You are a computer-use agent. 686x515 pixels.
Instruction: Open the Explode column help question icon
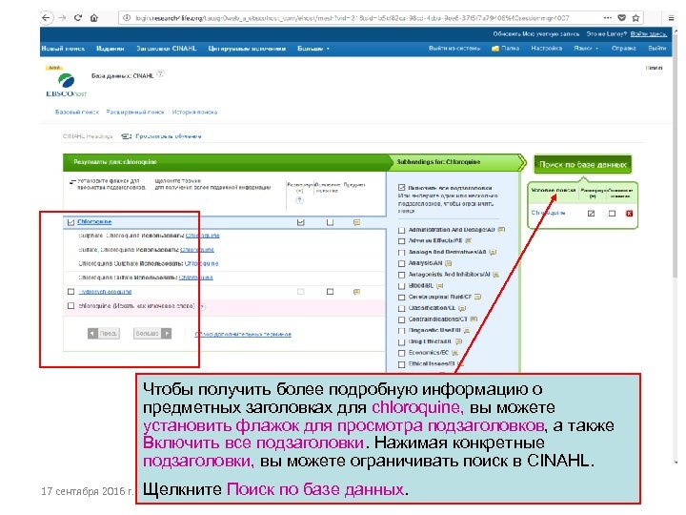[x=300, y=200]
